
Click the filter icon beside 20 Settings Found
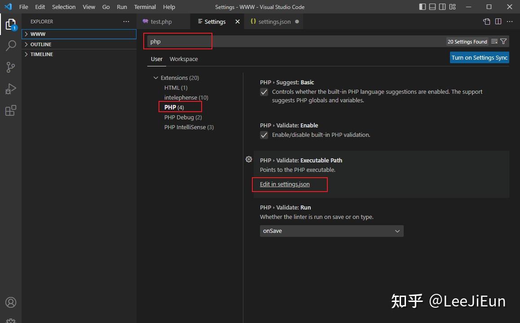tap(503, 41)
